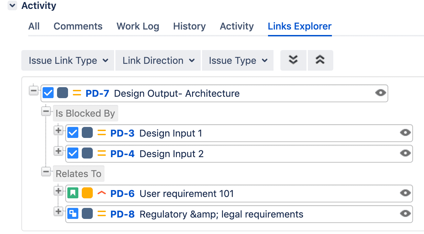This screenshot has height=234, width=424.
Task: Click the green Story icon on PD-6
Action: click(x=73, y=193)
